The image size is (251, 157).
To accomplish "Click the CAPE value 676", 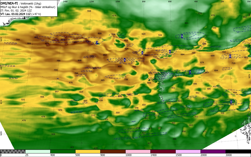I will (71, 83).
